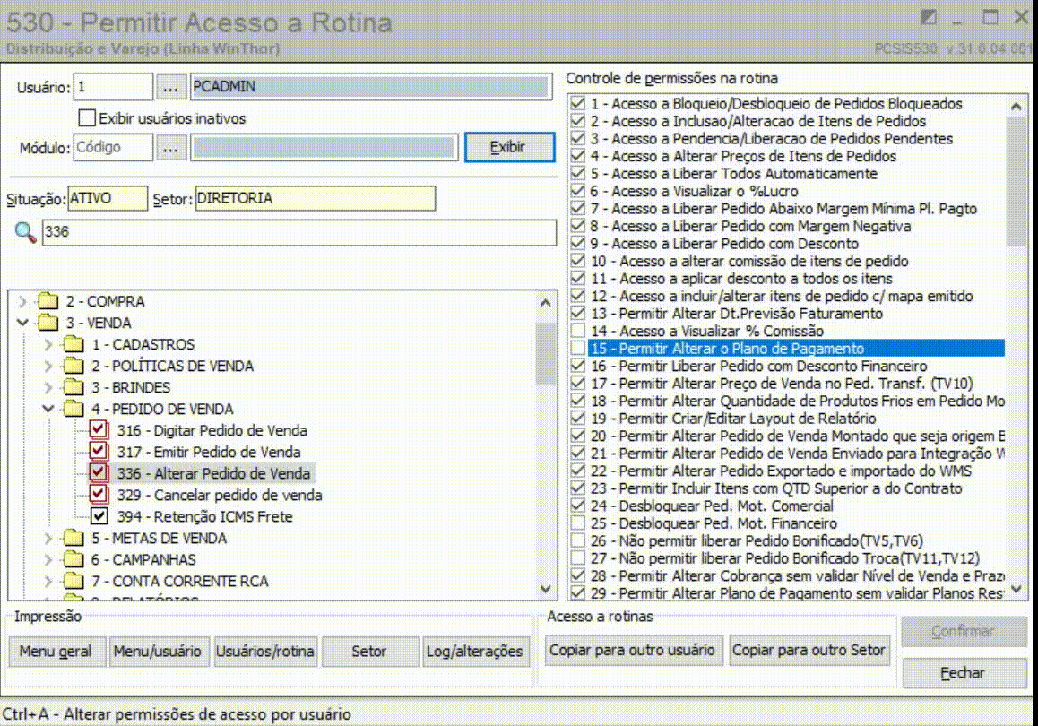Uncheck permission 1 - Bloqueio/Desbloqueio de Pedidos
This screenshot has height=726, width=1038.
click(578, 103)
